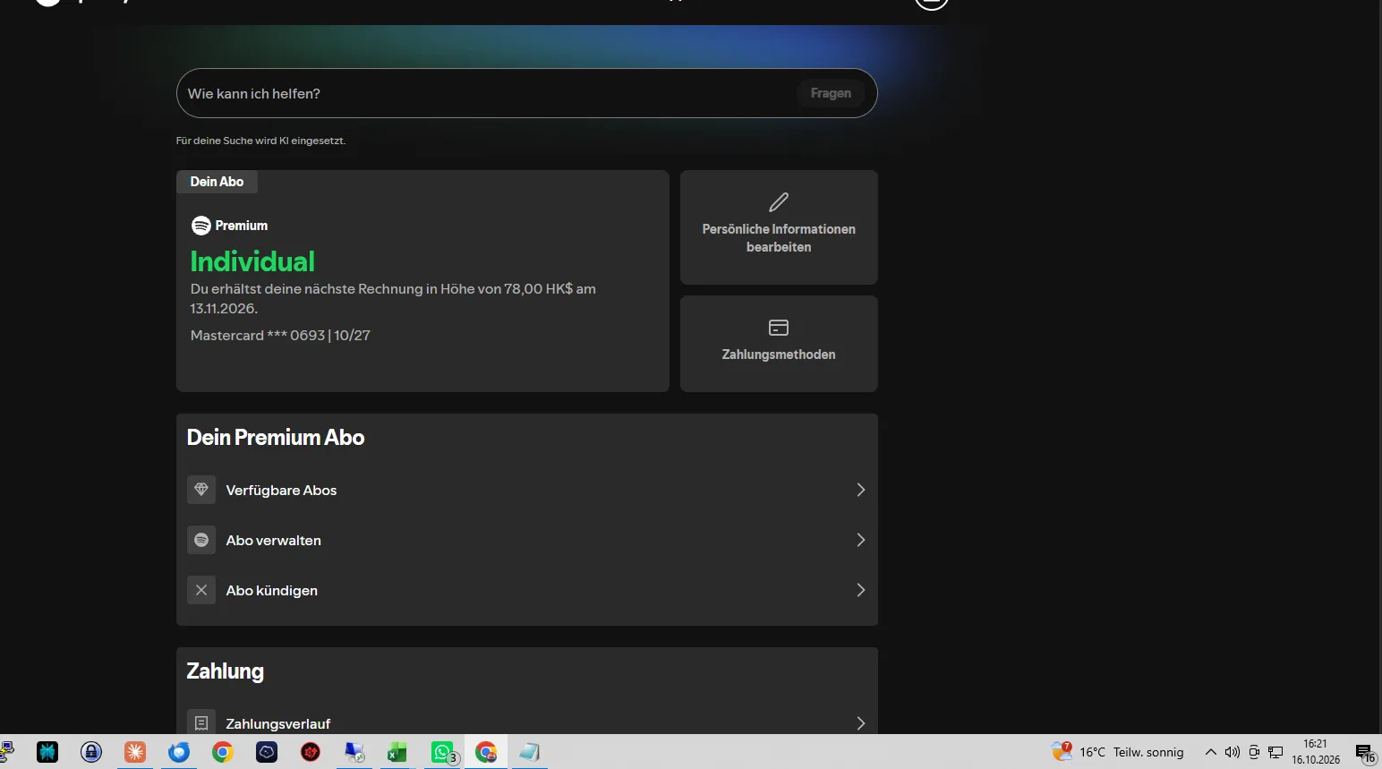Select the receipt icon beside Zahlungsverlauf
Image resolution: width=1382 pixels, height=769 pixels.
[x=201, y=722]
